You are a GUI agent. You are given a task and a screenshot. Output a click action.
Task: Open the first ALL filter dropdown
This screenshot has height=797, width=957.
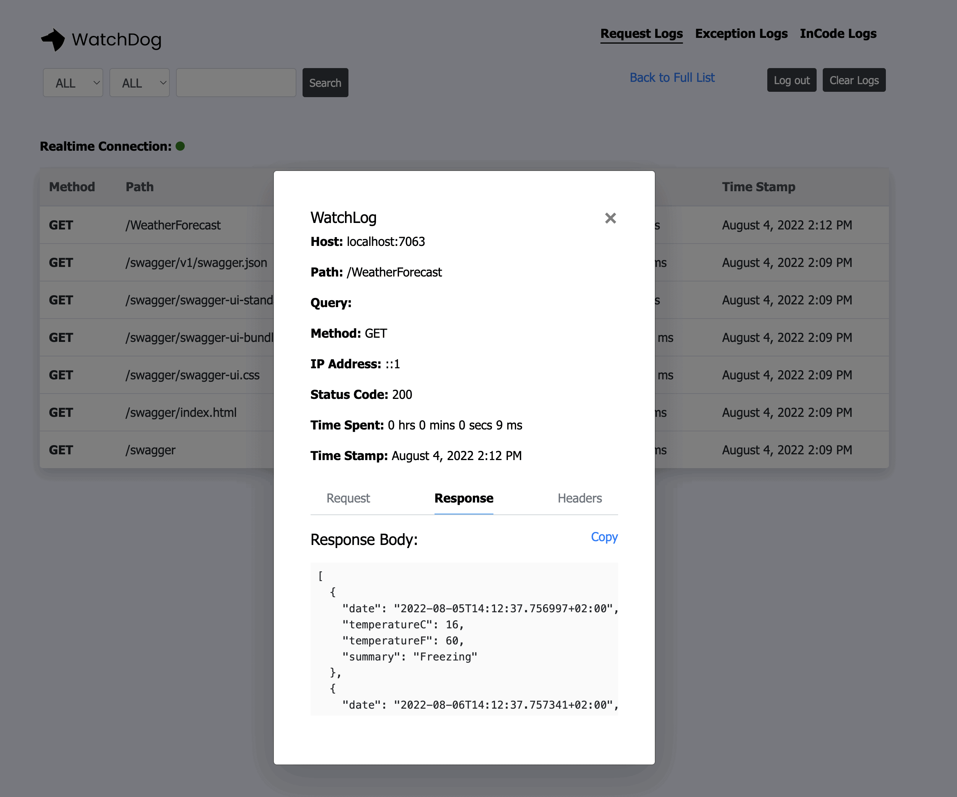pos(73,83)
